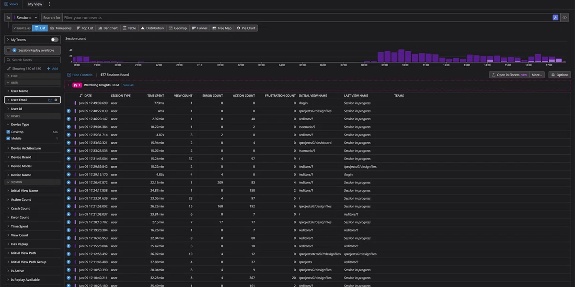The image size is (575, 287).
Task: Open the Views tab
Action: (x=11, y=4)
